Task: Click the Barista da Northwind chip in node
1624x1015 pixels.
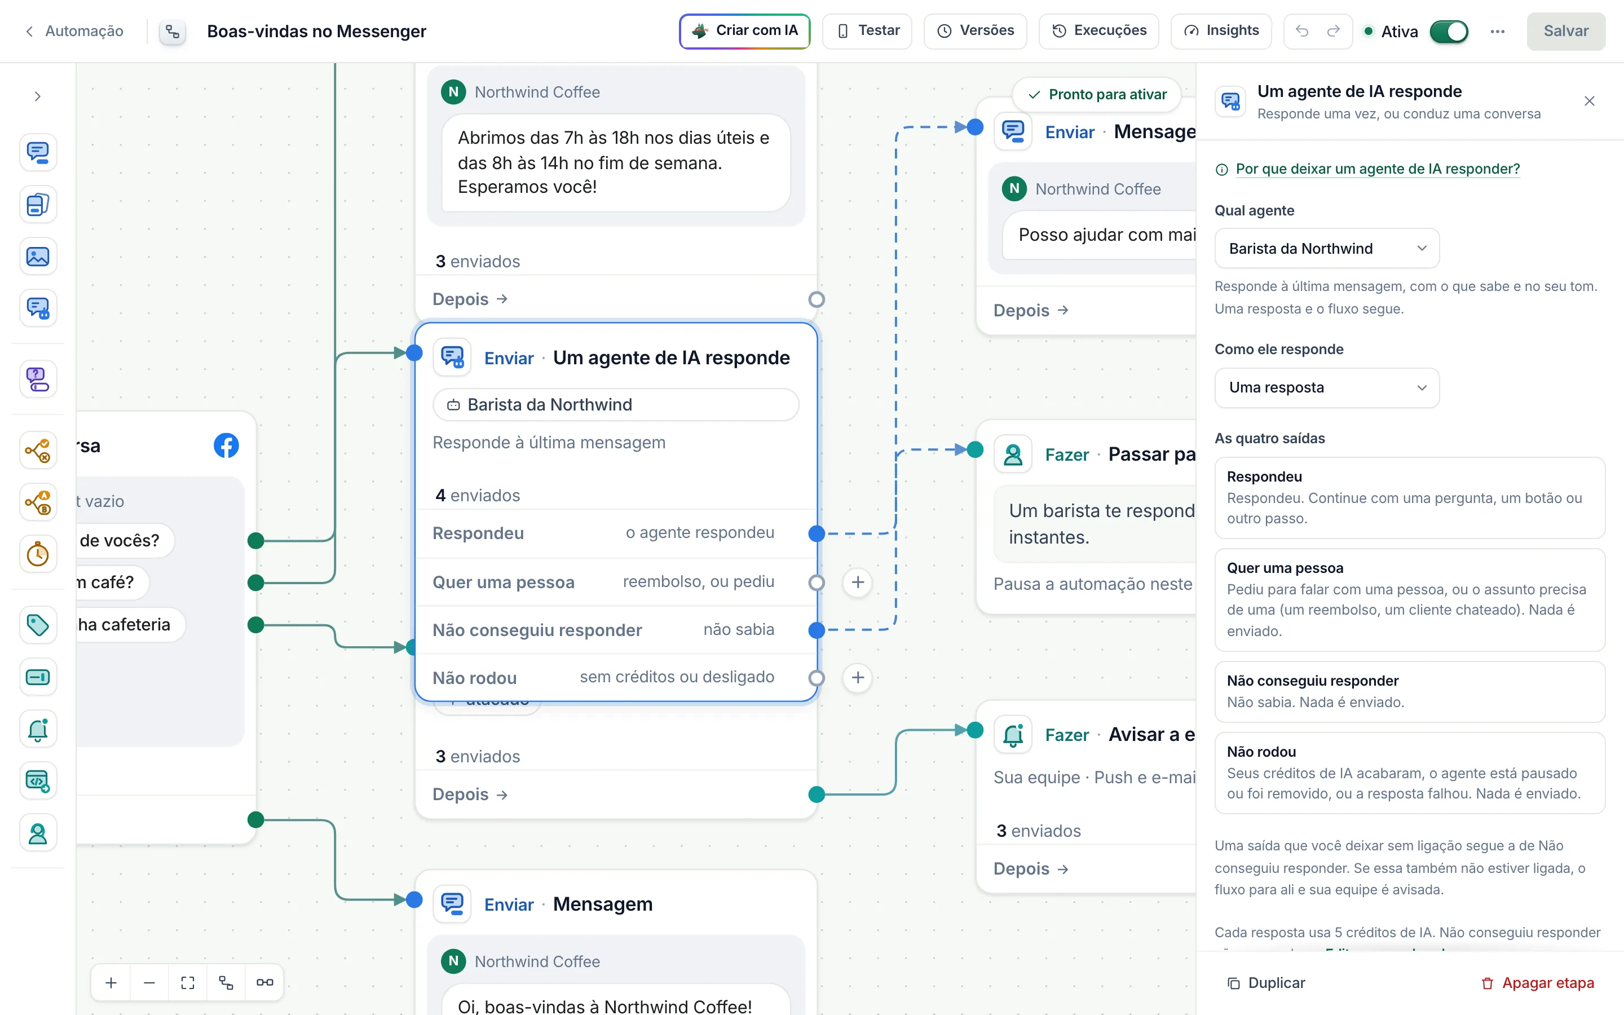Action: [x=615, y=405]
